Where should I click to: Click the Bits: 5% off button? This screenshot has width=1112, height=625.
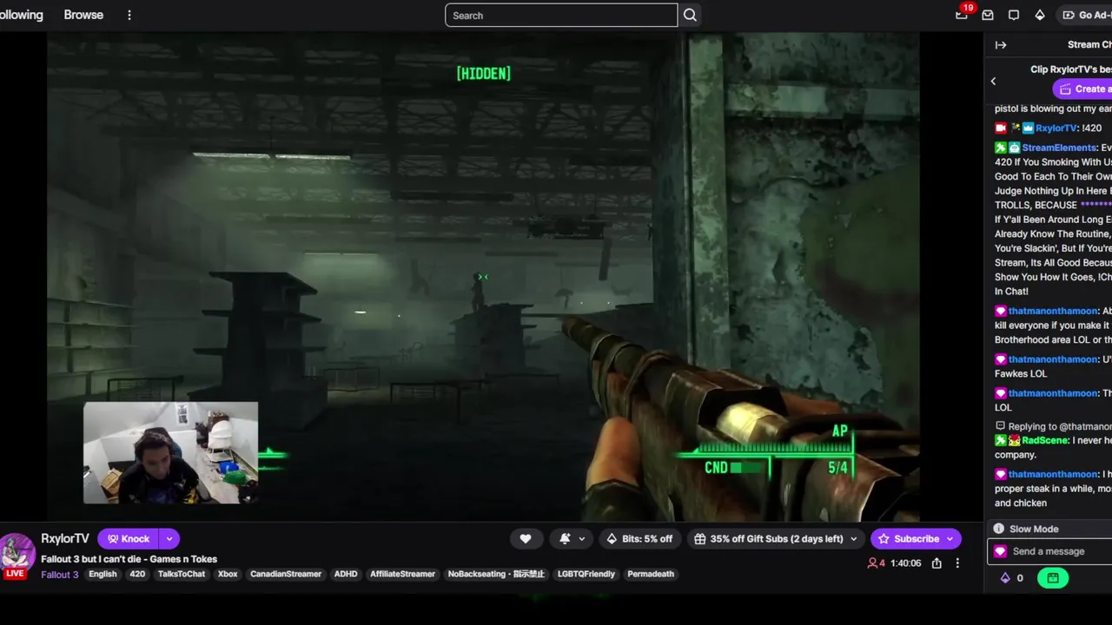point(639,539)
